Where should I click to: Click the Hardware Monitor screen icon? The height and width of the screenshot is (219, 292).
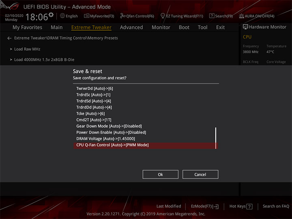[245, 27]
